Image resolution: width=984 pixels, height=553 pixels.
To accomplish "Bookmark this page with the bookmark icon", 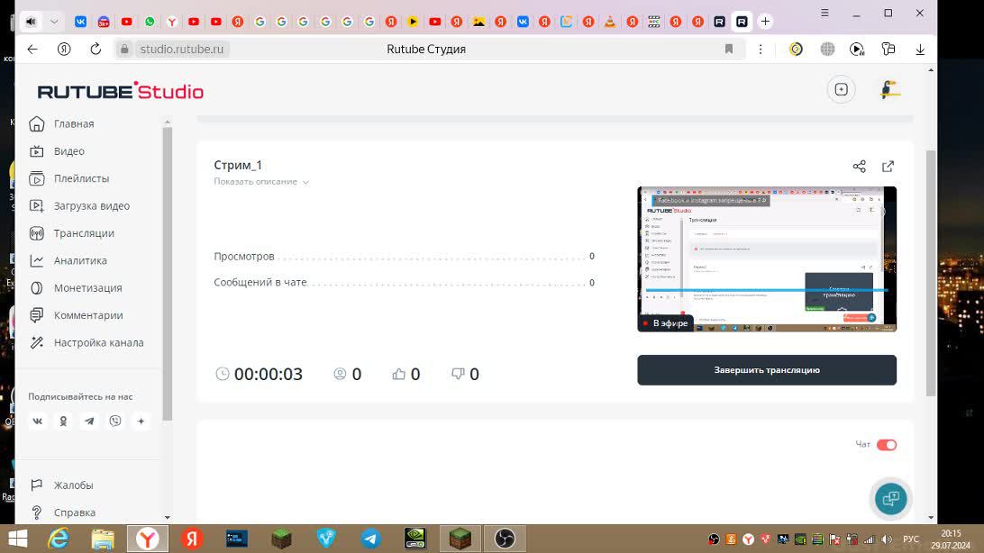I will click(x=729, y=49).
